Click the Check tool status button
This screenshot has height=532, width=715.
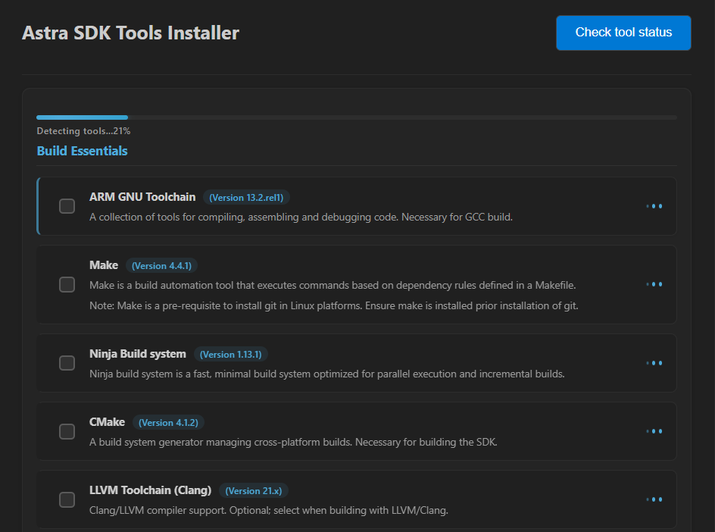tap(623, 33)
